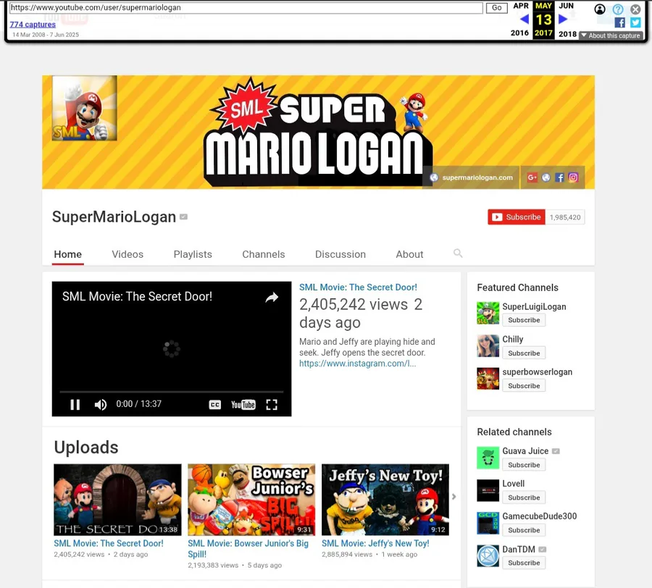This screenshot has height=588, width=652.
Task: Open SML Movie: Bowser Junior's Big Spill link
Action: 248,548
